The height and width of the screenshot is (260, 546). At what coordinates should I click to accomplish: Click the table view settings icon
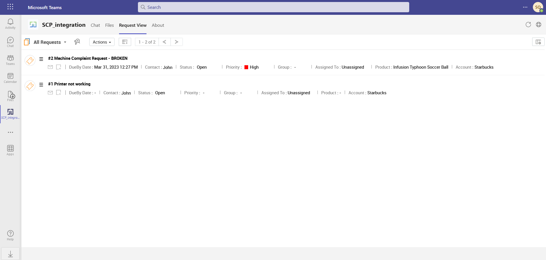point(125,42)
